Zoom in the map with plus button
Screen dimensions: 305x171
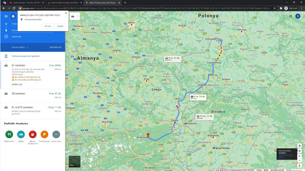click(300, 156)
